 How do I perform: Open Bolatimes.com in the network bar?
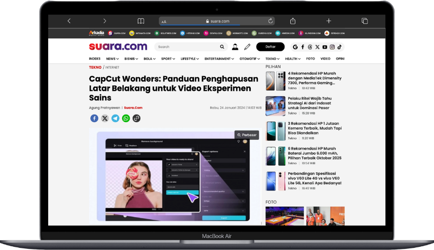click(x=165, y=33)
